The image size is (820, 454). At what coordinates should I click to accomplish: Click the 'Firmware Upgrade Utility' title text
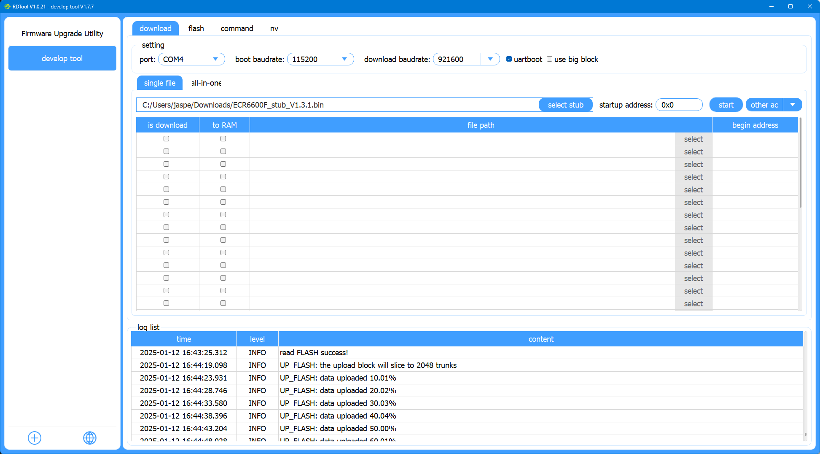(x=62, y=33)
